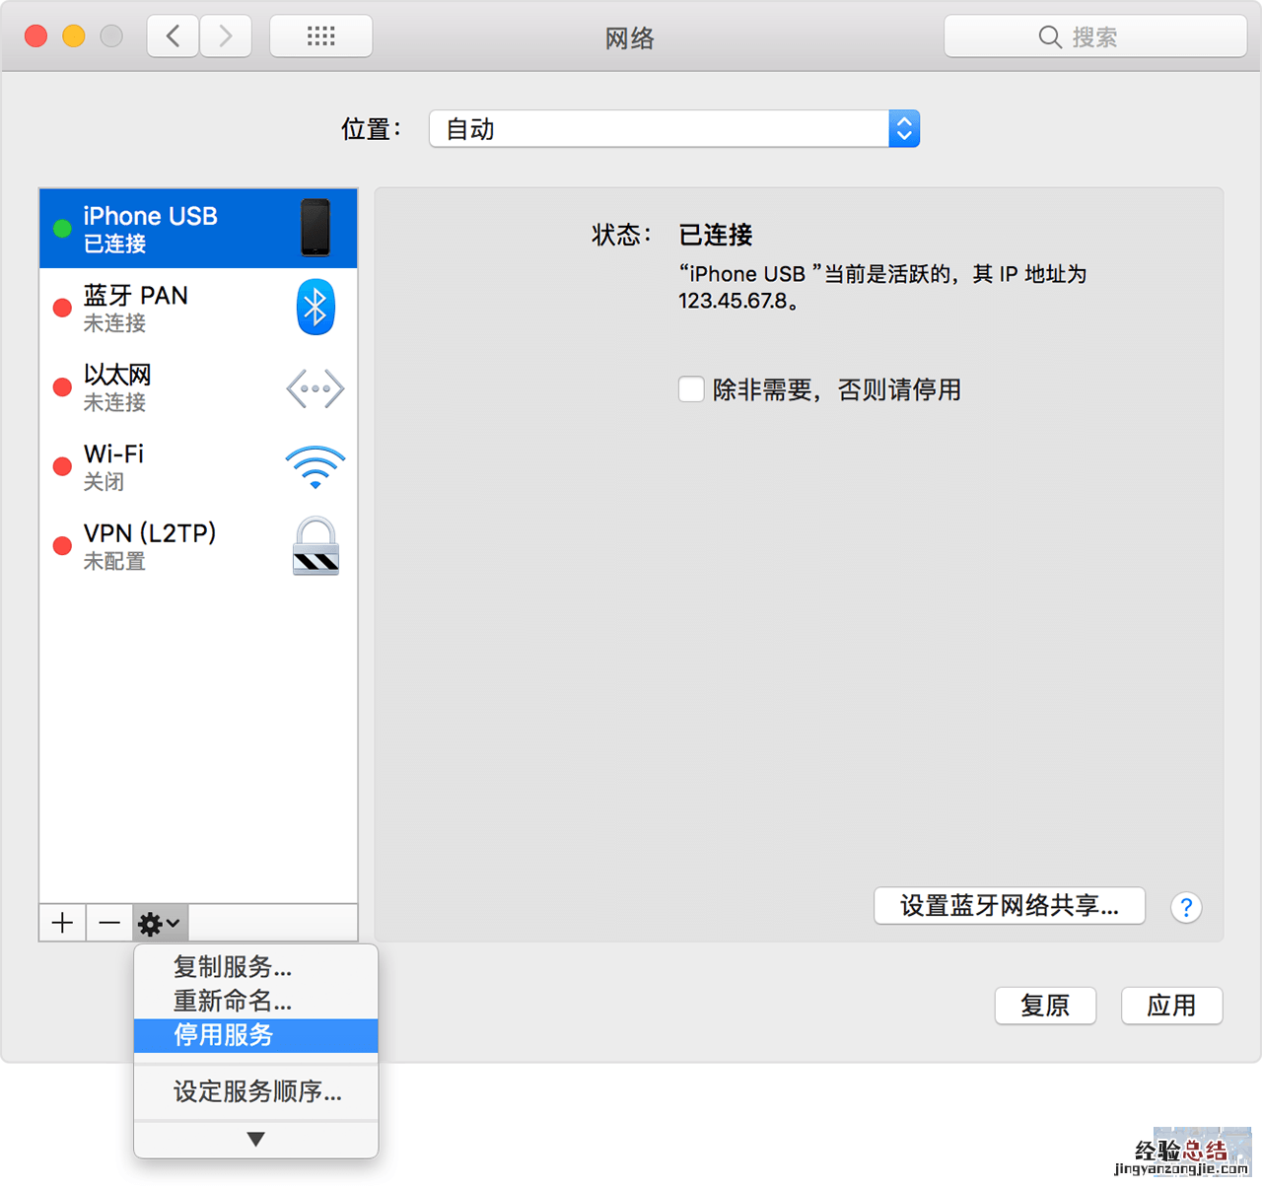Remove selected service with minus button
1262x1187 pixels.
109,923
